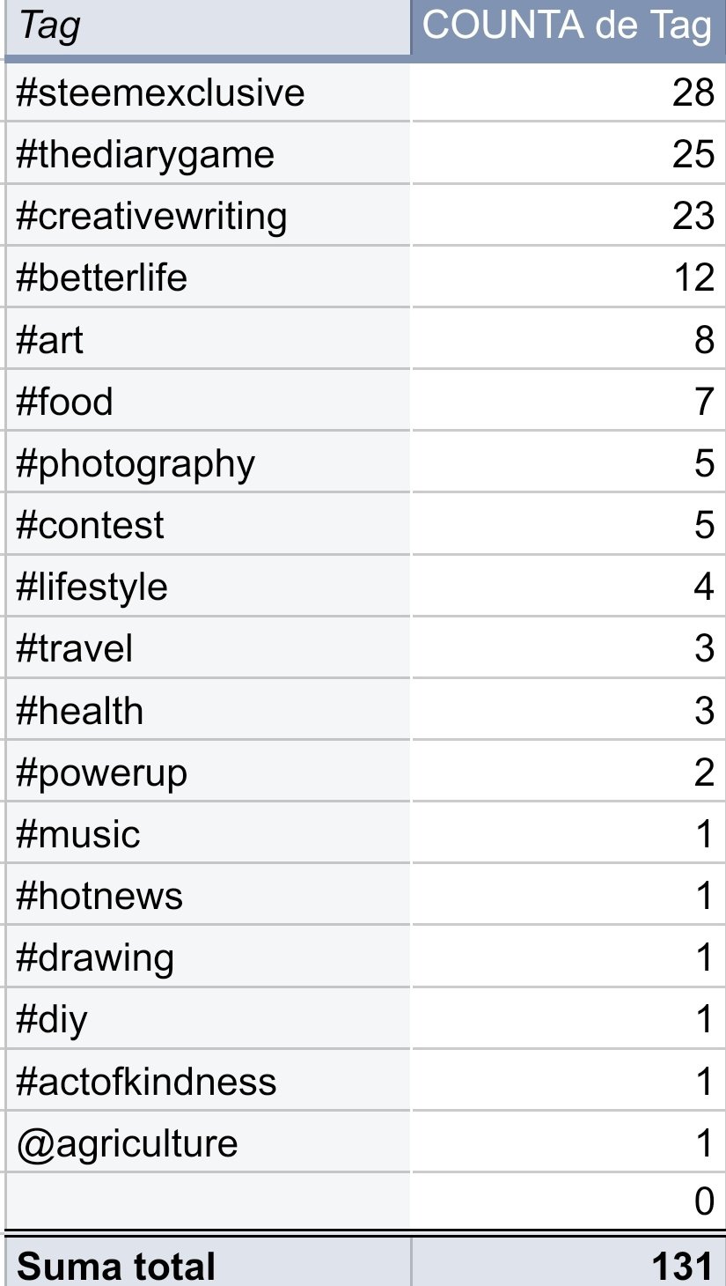Click the #thediarygame tag cell
The image size is (726, 1286).
(208, 154)
